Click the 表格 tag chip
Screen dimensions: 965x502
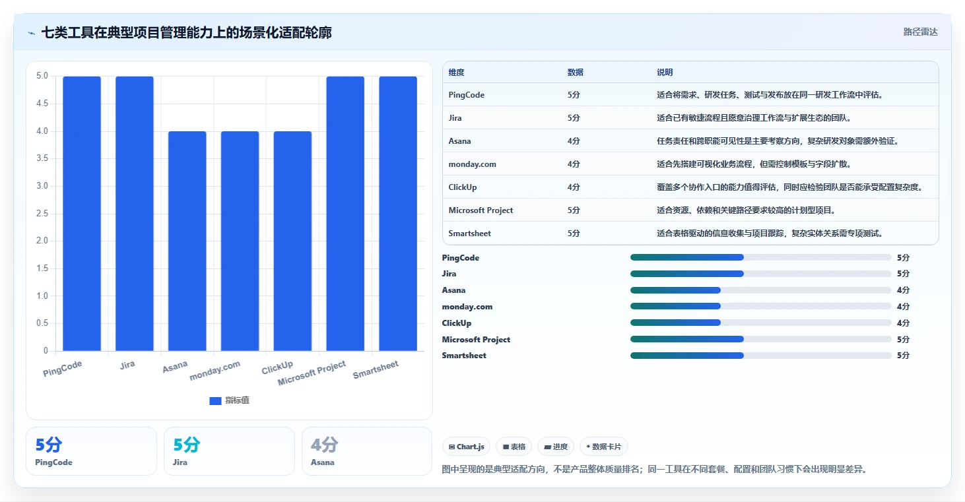tap(514, 447)
